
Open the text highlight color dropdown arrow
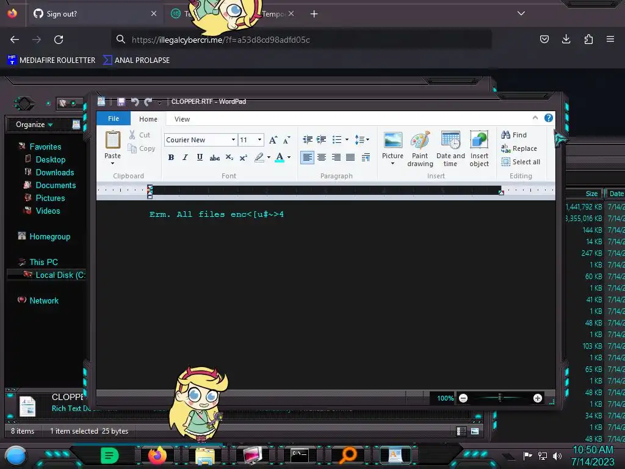[269, 158]
